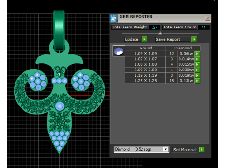Viewport: 225px width, 168px height.
Task: Click the 0.015tw weight cell
Action: click(x=186, y=64)
